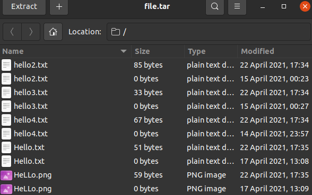
Task: Select Hello.txt with 51 bytes
Action: [156, 147]
